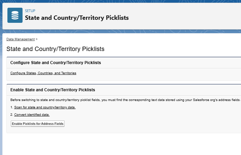This screenshot has height=155, width=241.
Task: Click the bold header page title
Action: pos(77,18)
